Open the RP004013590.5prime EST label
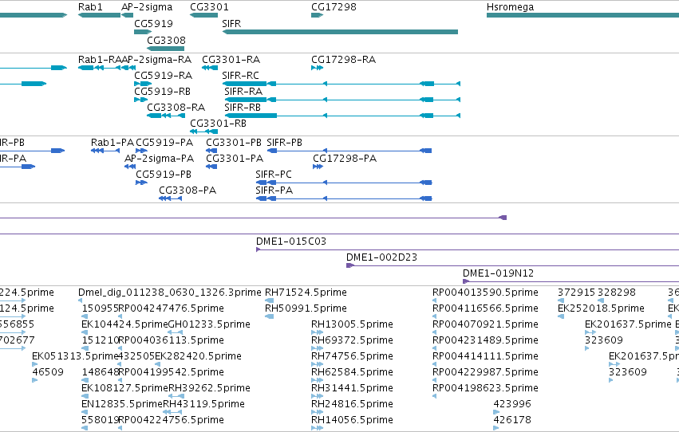Viewport: 679px width, 432px height. click(485, 293)
